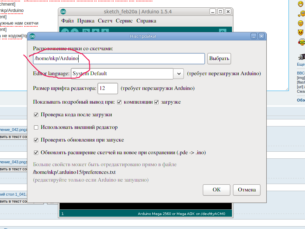Toggle the .pde -> .ino extension update checkbox

(x=36, y=153)
